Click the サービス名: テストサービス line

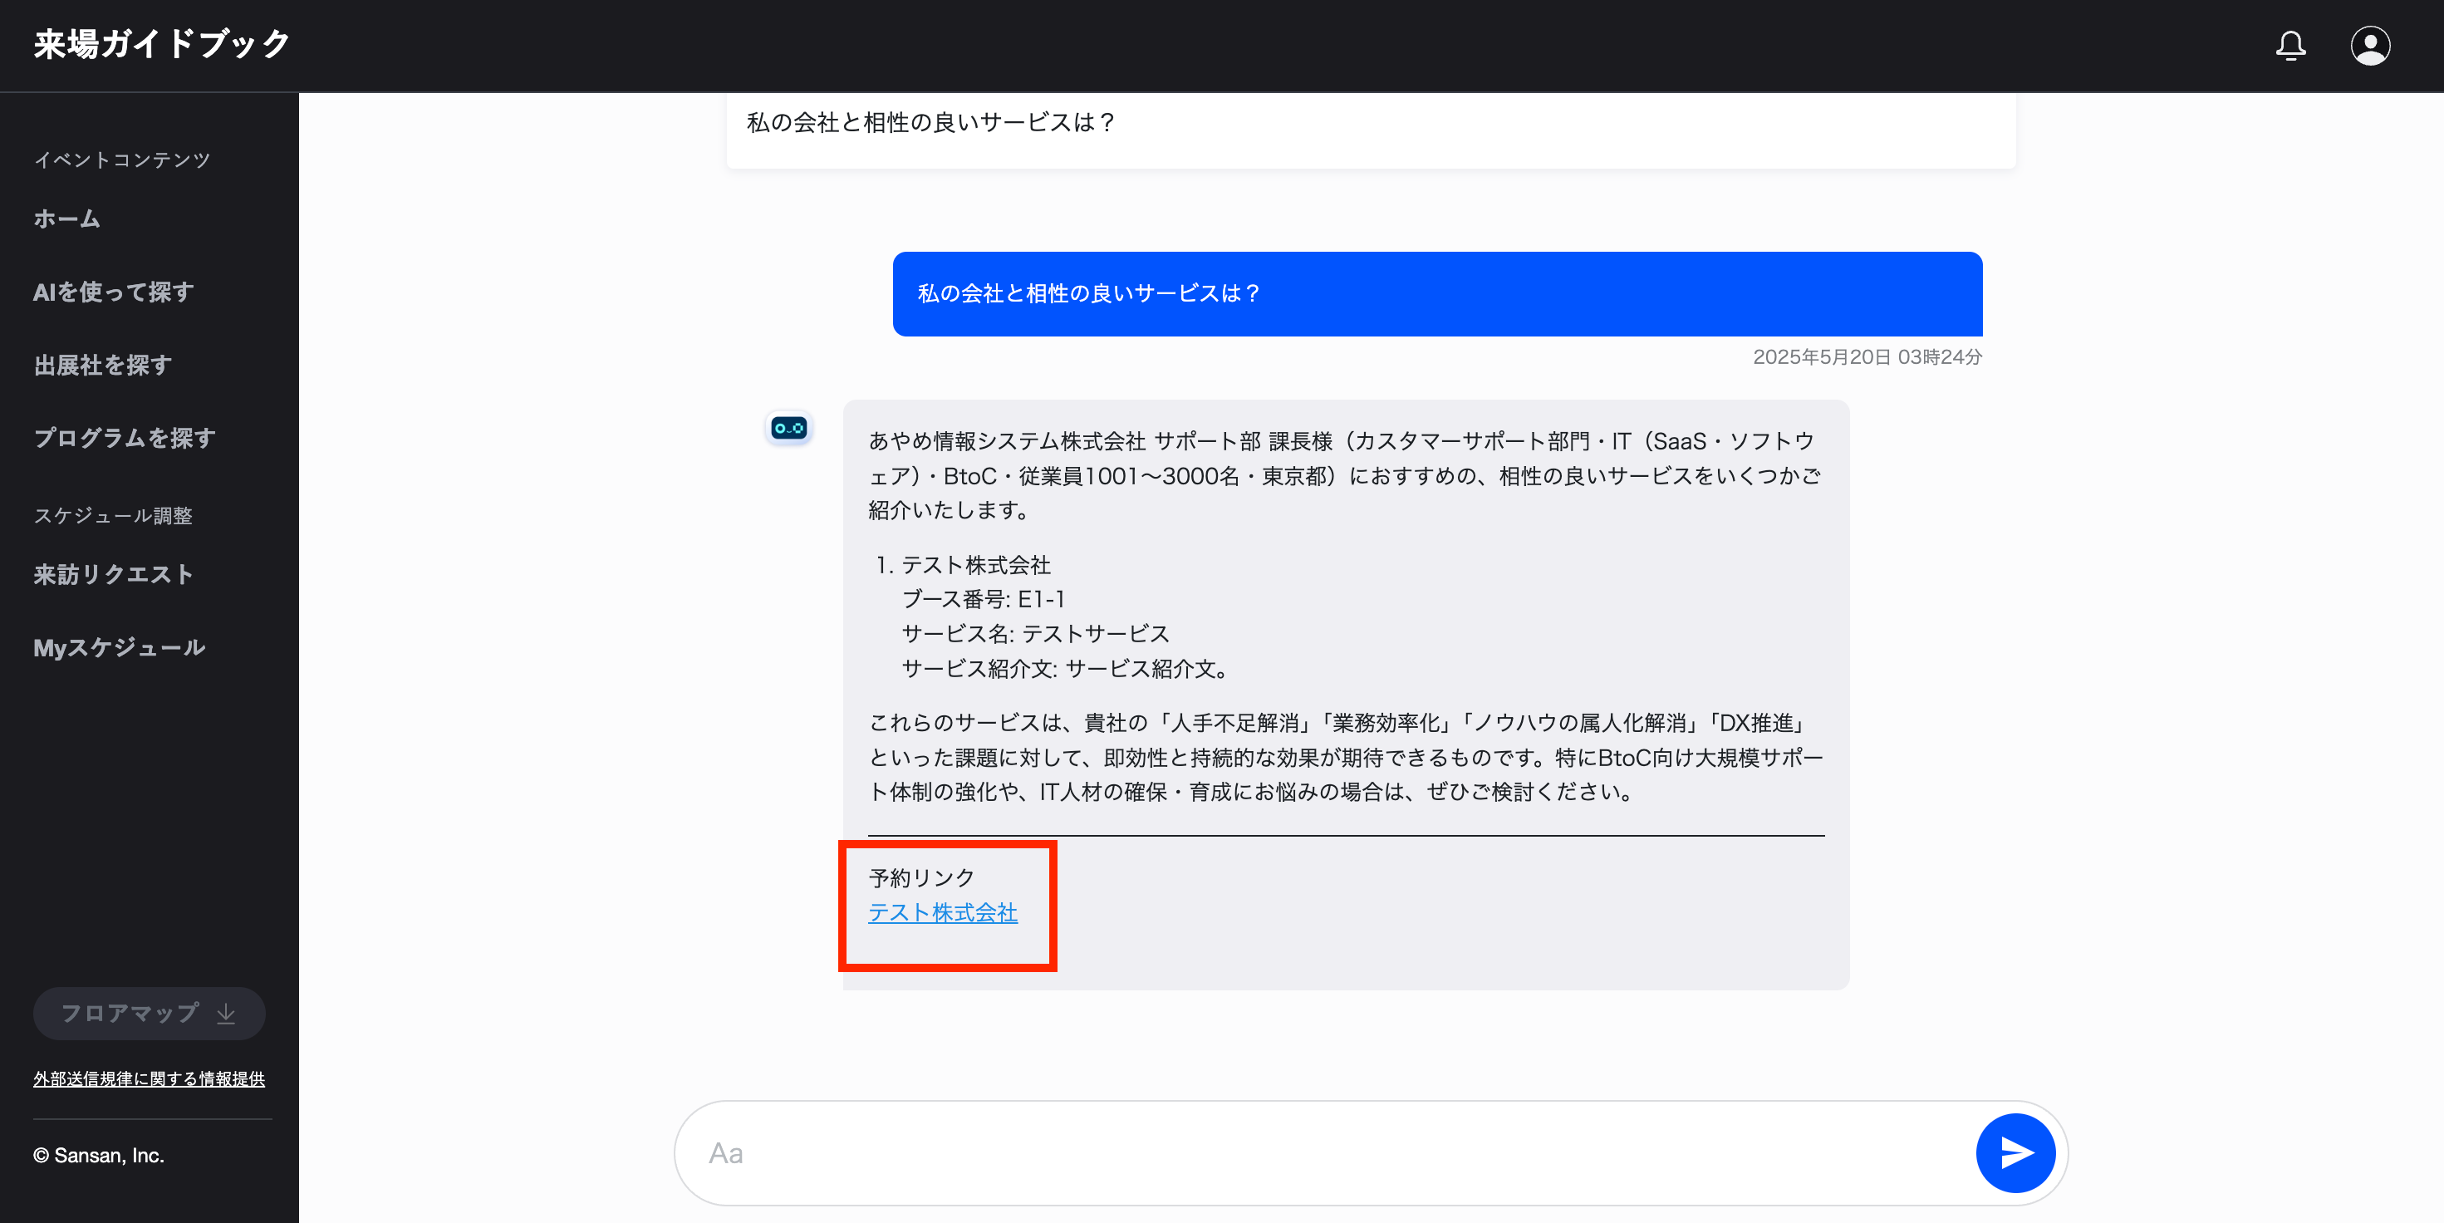1035,634
